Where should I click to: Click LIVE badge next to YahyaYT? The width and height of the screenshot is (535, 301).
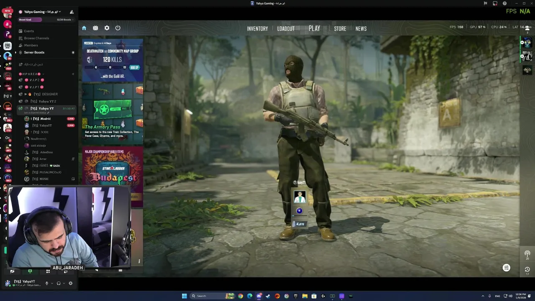71,125
